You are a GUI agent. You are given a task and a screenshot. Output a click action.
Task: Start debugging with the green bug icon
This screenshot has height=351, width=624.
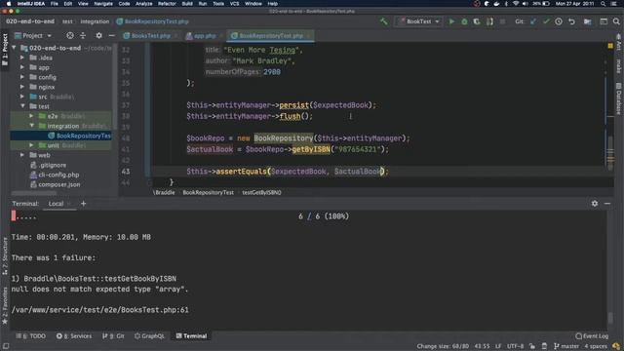coord(464,21)
